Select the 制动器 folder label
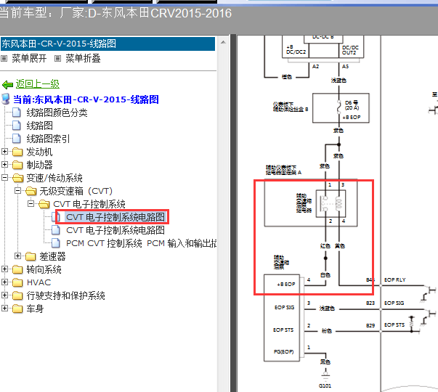Viewport: 438px width, 392px height. (x=39, y=165)
